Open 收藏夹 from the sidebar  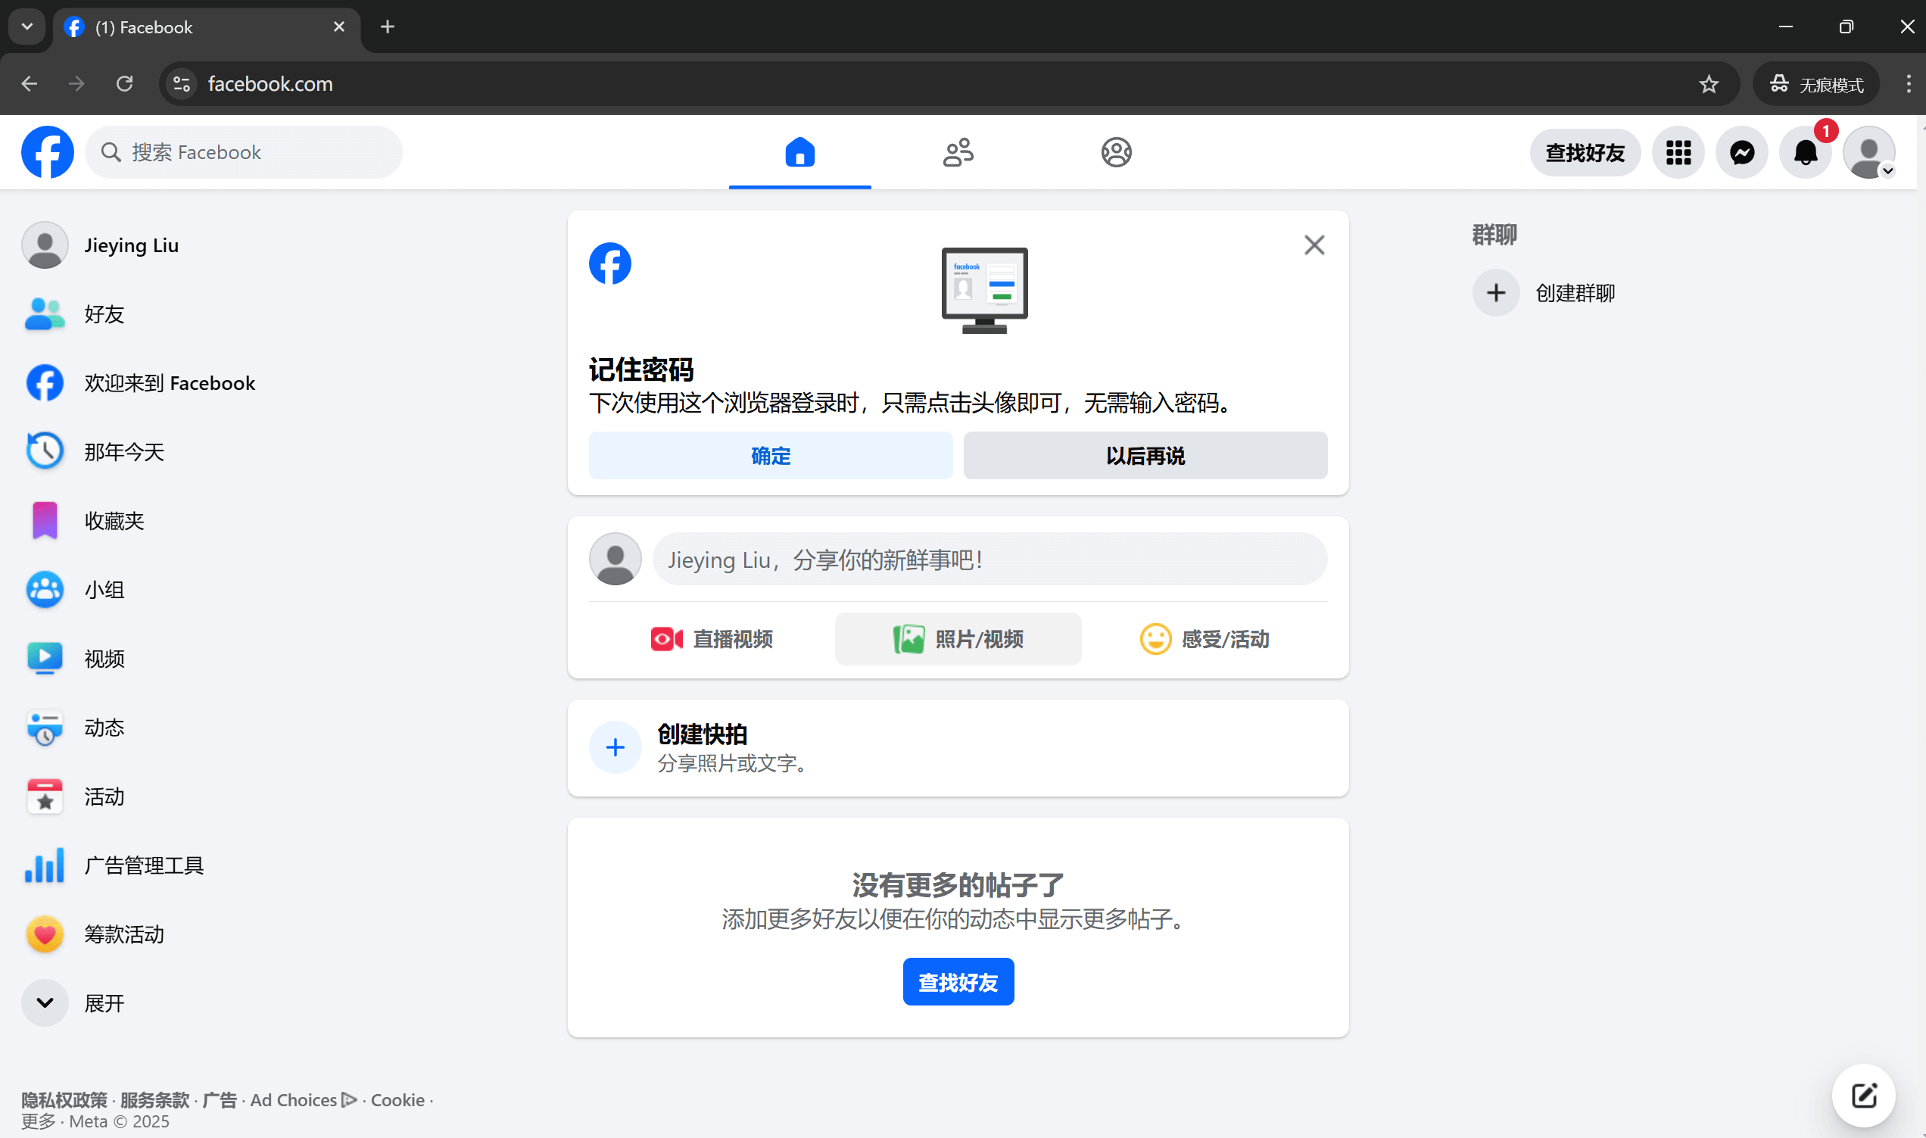(x=114, y=520)
